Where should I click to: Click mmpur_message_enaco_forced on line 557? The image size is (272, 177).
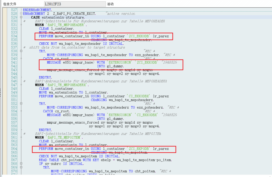click(x=73, y=122)
